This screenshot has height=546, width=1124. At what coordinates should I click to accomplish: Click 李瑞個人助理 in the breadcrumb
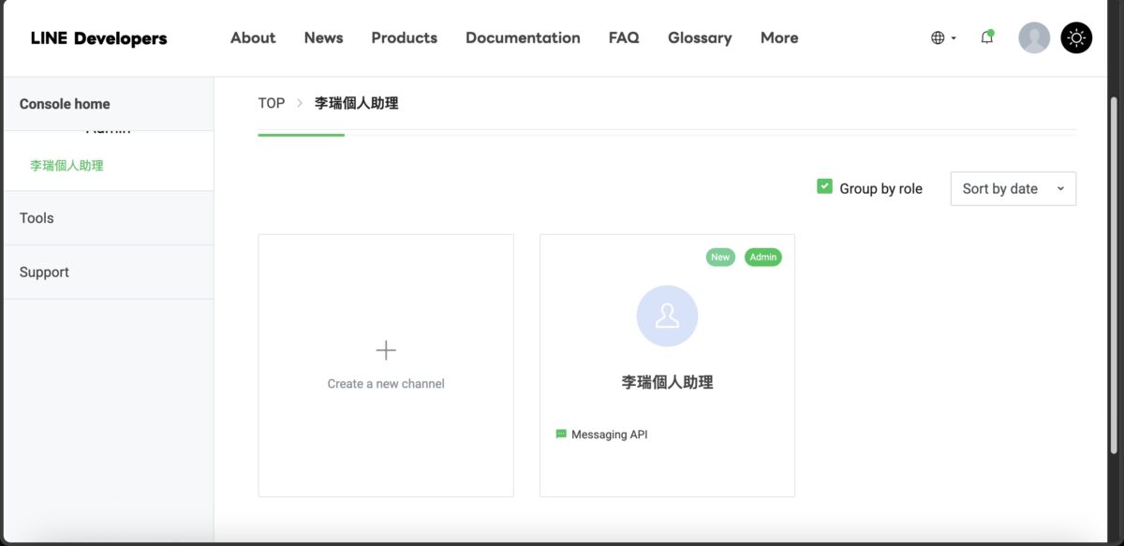[357, 103]
